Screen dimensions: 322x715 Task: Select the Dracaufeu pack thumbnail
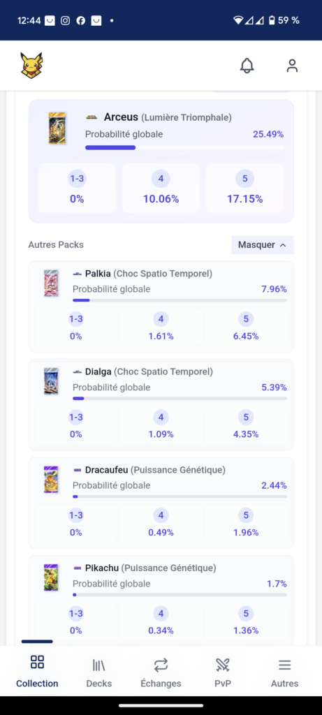pyautogui.click(x=51, y=479)
